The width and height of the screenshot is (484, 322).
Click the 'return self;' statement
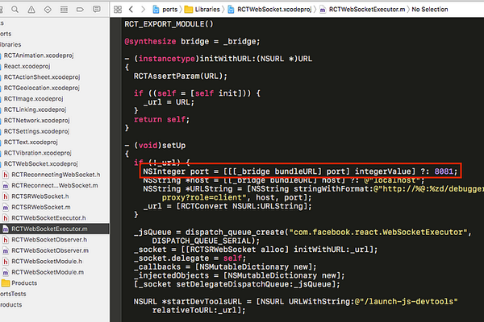(161, 119)
